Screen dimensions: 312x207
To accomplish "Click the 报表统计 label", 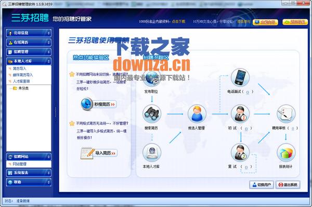I will pyautogui.click(x=285, y=166).
